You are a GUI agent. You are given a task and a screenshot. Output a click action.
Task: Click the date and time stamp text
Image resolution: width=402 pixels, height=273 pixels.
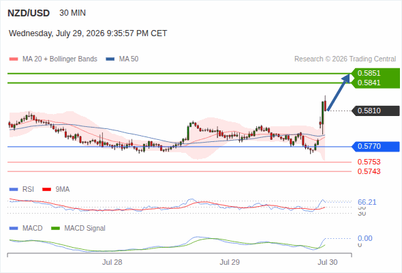[88, 33]
